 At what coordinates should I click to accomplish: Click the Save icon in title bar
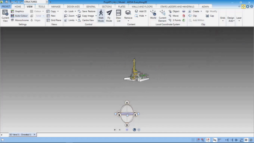(x=6, y=2)
